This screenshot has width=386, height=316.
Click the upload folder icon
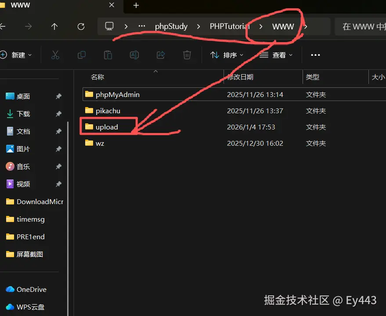click(89, 126)
